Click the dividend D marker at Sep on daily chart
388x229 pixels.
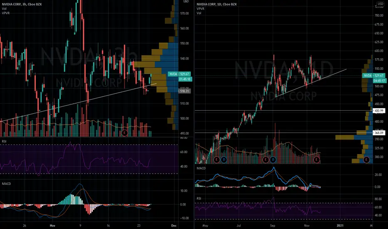tap(273, 160)
